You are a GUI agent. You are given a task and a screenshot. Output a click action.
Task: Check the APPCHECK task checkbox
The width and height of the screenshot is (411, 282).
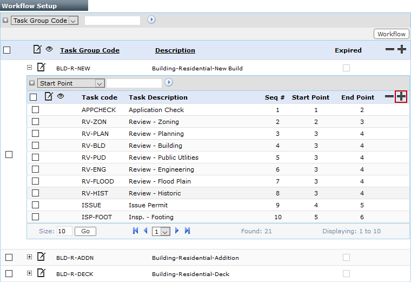(35, 110)
